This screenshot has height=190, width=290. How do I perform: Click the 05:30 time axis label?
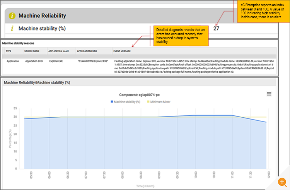(x=31, y=175)
